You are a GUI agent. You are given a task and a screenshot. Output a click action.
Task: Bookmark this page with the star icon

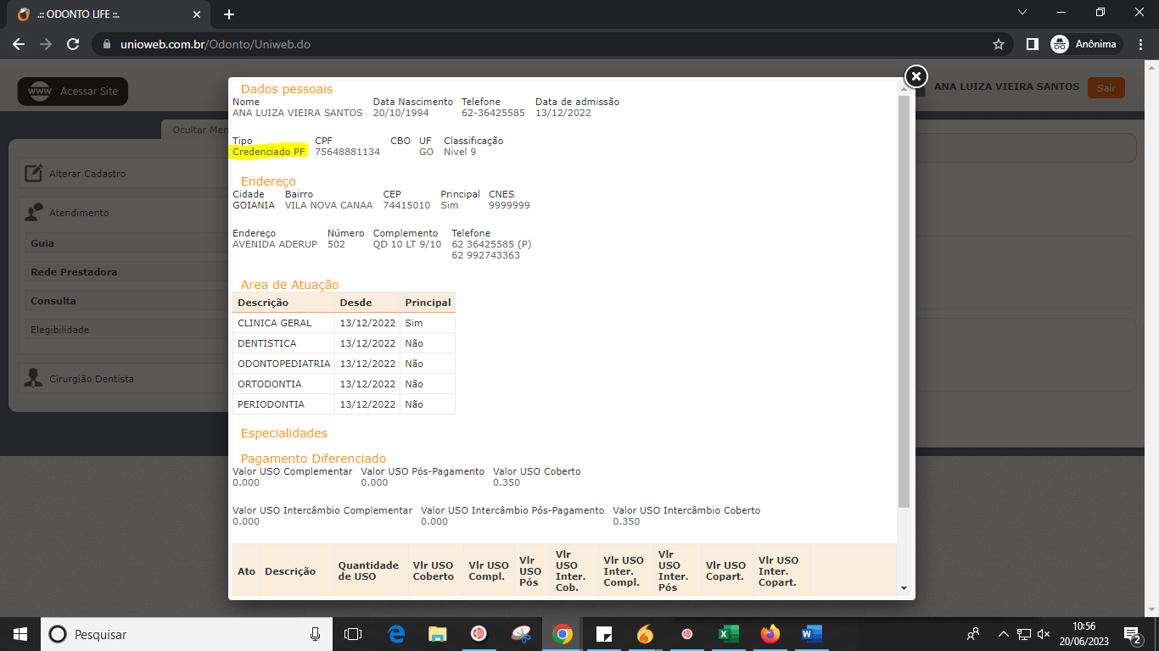(999, 44)
